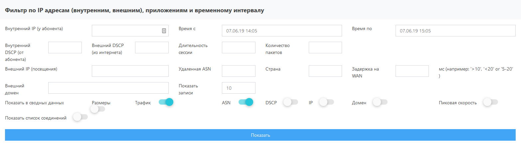Focus the Количество пакетов input
The image size is (521, 146).
(325, 47)
